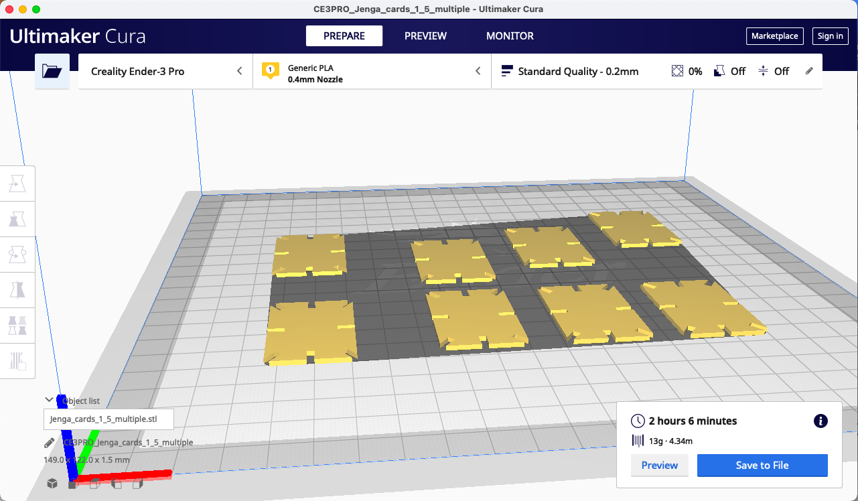Click the pencil icon in print settings bar

coord(809,71)
